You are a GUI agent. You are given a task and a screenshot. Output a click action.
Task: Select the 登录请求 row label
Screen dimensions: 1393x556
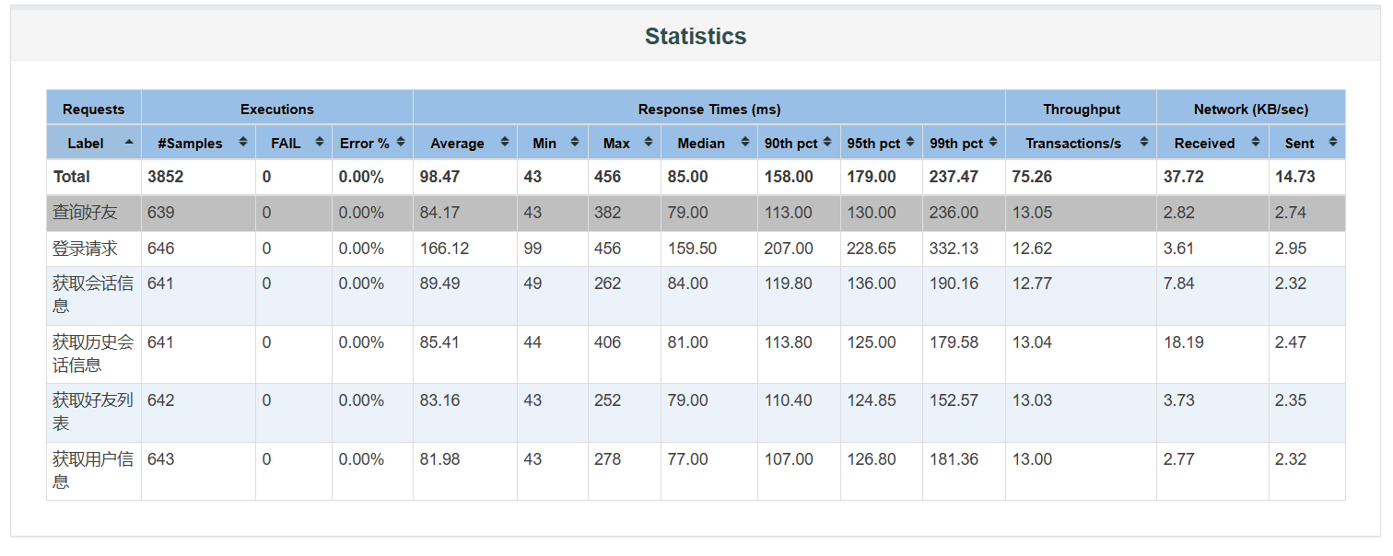(85, 249)
